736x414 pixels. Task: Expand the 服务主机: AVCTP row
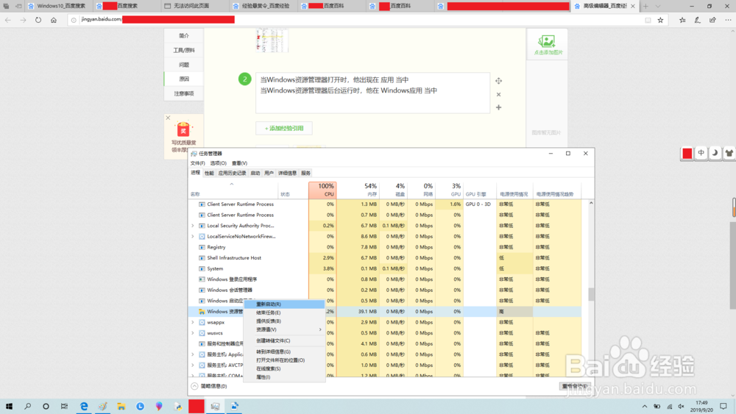pyautogui.click(x=193, y=365)
